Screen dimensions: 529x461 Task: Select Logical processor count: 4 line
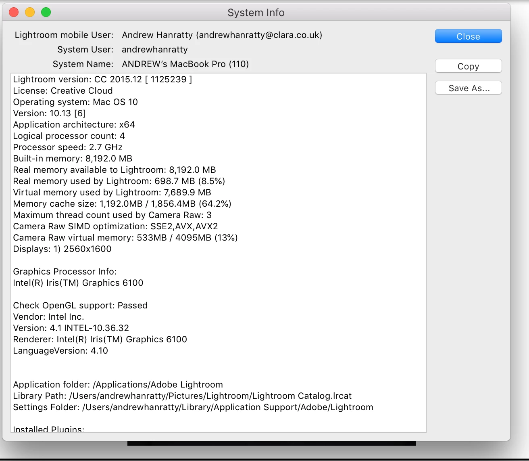pyautogui.click(x=69, y=136)
